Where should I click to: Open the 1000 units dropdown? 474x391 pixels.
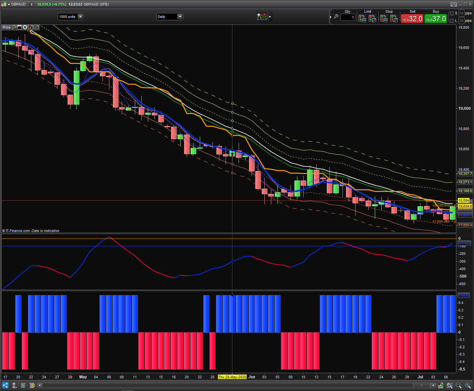tap(80, 17)
